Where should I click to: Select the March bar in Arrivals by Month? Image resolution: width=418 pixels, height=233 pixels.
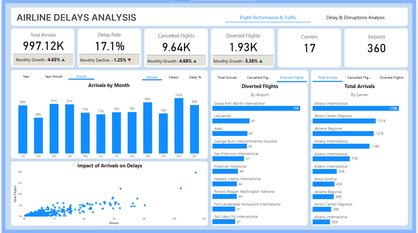point(54,129)
